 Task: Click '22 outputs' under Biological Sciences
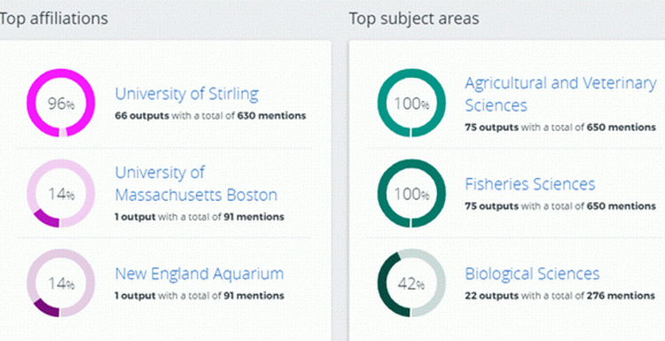(x=491, y=296)
